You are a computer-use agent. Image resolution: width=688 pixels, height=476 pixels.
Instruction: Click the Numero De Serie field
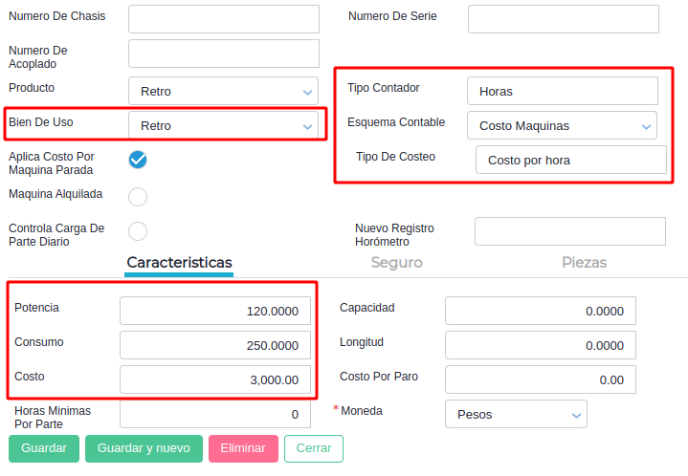(563, 19)
